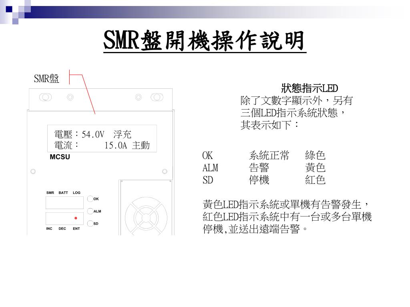Click the right oval mounting slot on top bracket
The height and width of the screenshot is (307, 410).
[x=157, y=98]
